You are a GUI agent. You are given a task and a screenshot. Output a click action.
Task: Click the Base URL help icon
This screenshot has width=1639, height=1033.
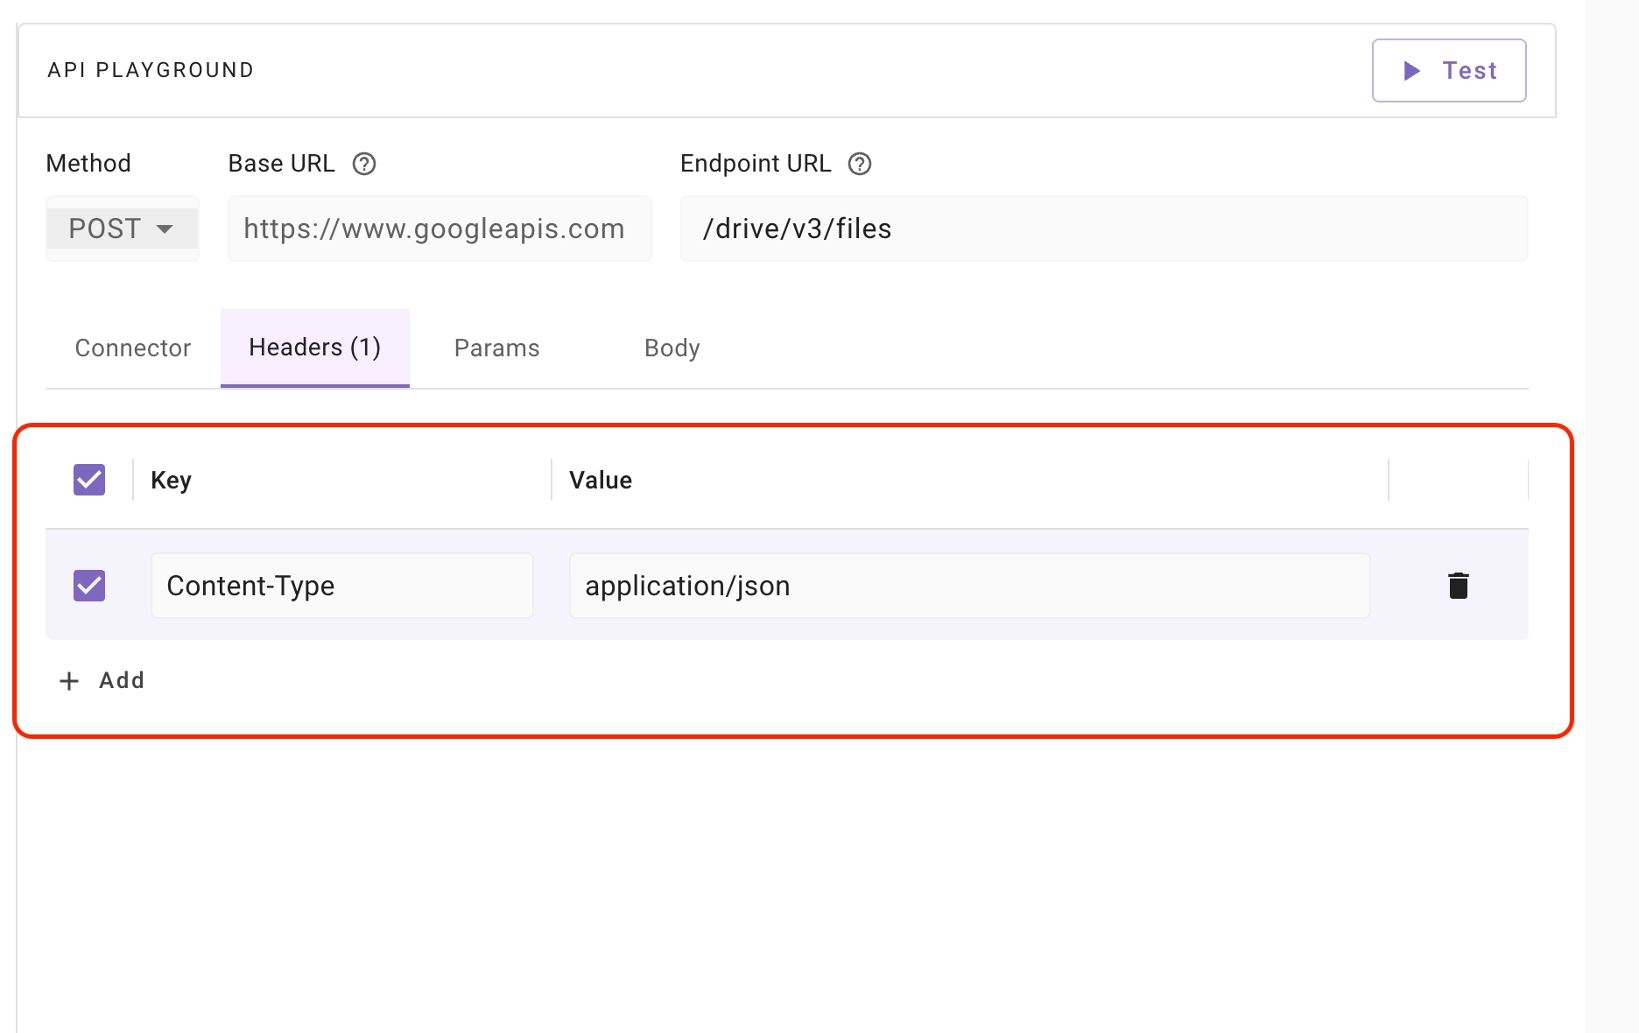[x=364, y=164]
